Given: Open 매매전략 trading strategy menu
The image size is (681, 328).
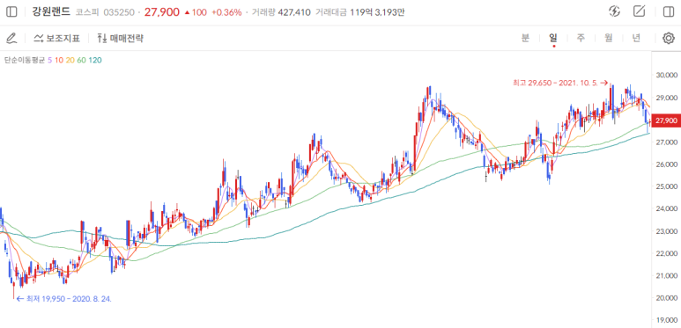Looking at the screenshot, I should (121, 38).
